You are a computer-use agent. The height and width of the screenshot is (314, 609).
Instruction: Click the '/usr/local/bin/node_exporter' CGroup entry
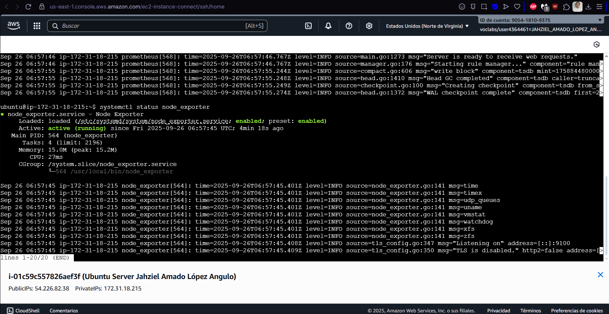122,172
